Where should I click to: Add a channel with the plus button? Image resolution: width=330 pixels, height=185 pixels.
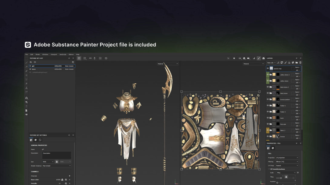click(x=69, y=176)
